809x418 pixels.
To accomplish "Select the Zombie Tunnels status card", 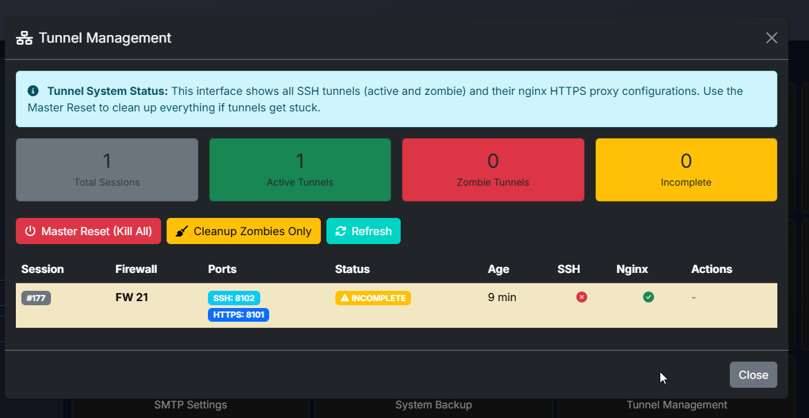I will point(493,169).
